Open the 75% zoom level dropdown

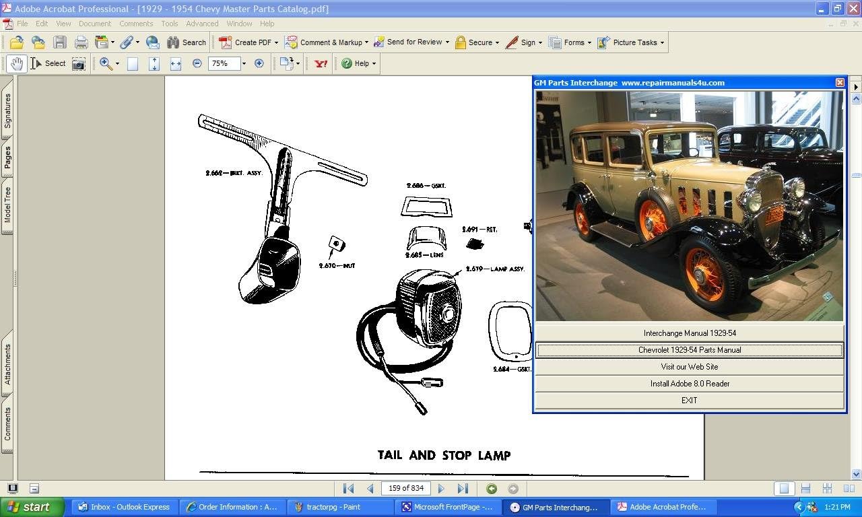[244, 63]
